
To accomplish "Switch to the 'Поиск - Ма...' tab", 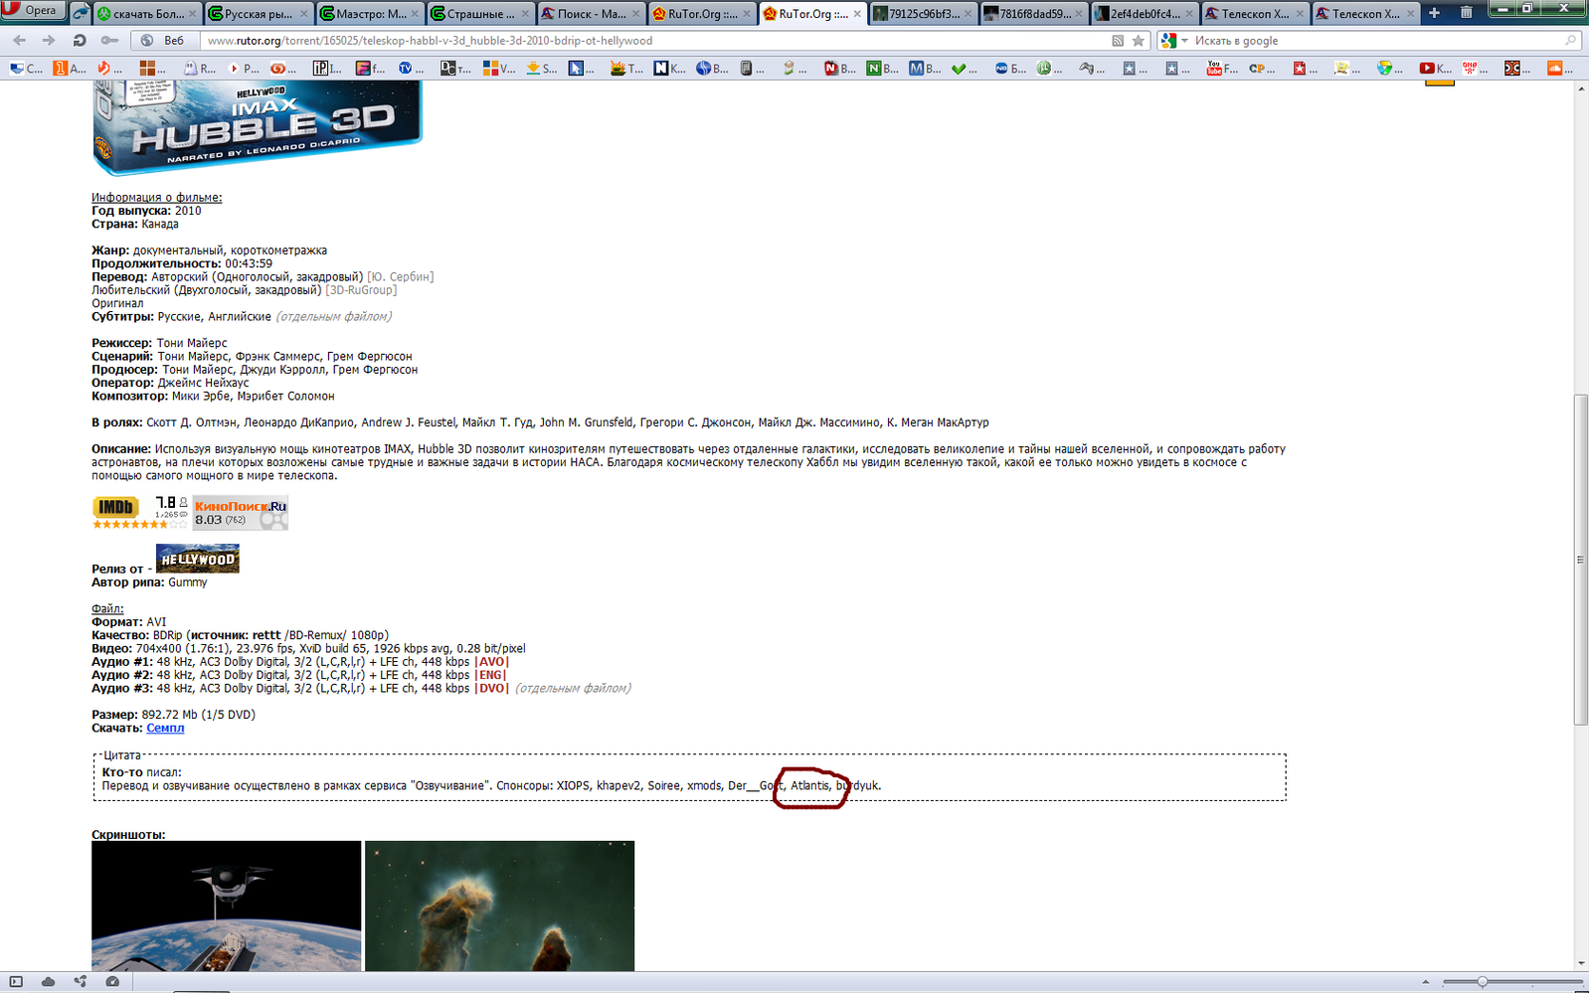I will pyautogui.click(x=590, y=14).
